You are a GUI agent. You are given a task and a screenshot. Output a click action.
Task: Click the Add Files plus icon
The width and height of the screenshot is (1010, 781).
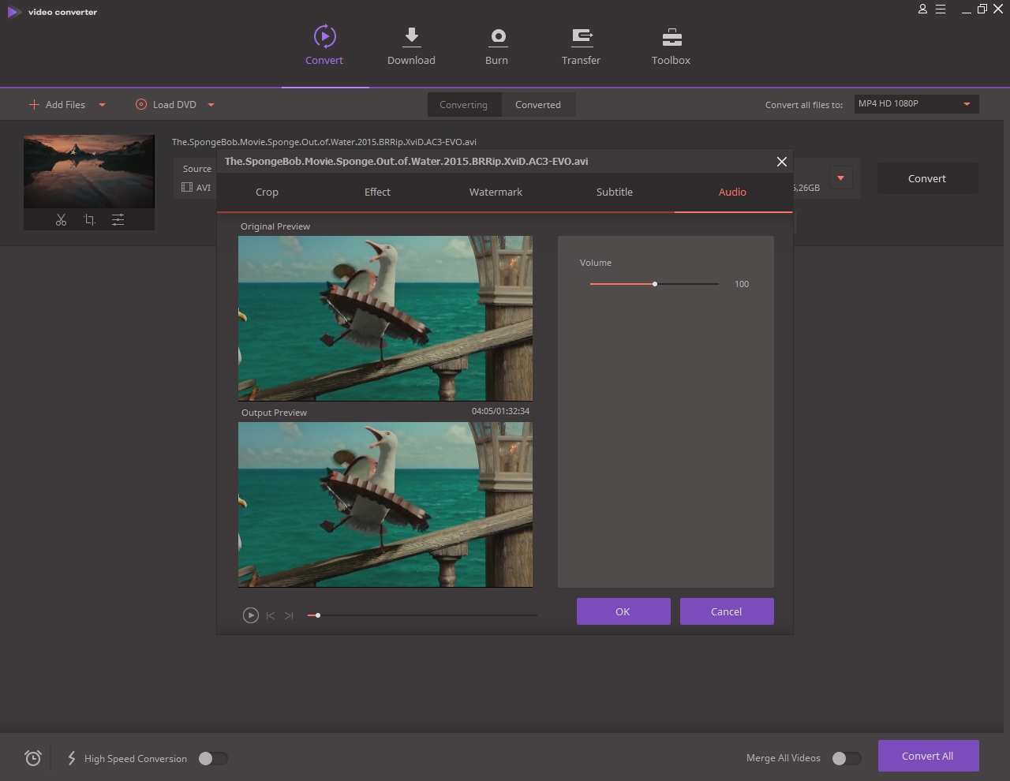[34, 104]
